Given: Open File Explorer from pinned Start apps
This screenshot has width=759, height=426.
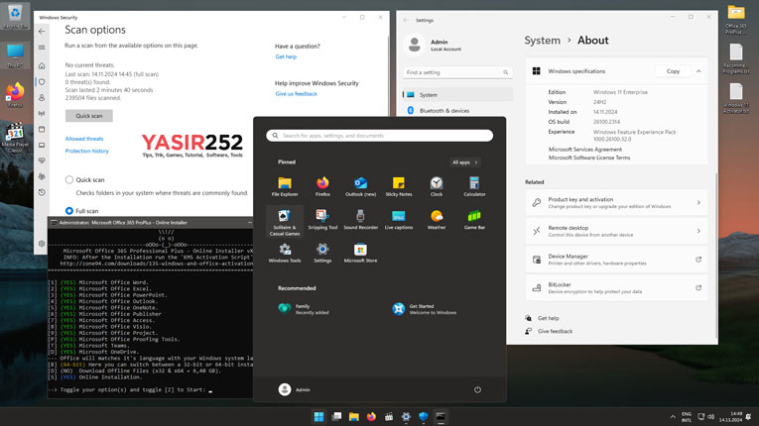Looking at the screenshot, I should coord(285,186).
